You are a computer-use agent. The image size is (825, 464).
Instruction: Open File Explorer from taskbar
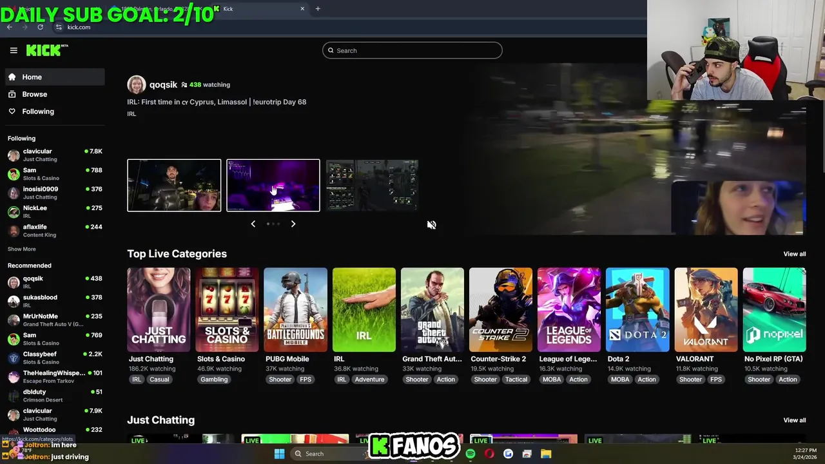pyautogui.click(x=545, y=454)
